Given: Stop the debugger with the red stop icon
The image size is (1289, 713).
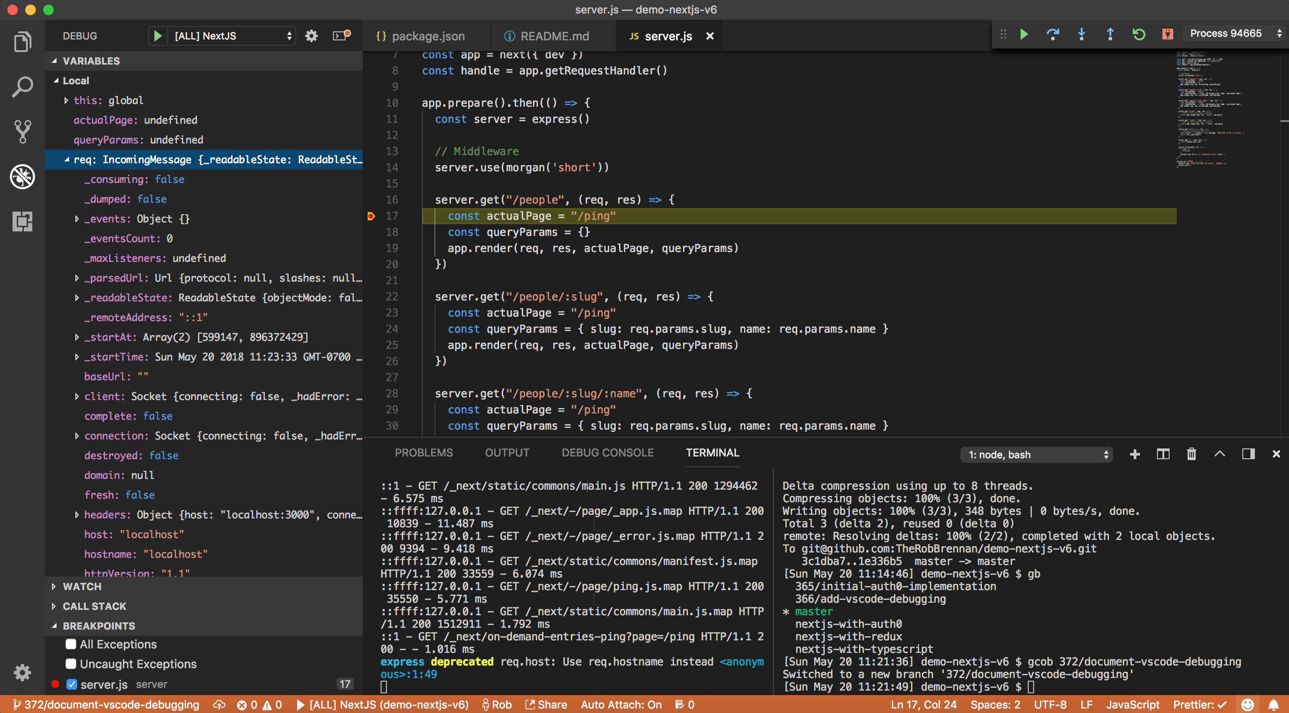Looking at the screenshot, I should (x=1167, y=34).
